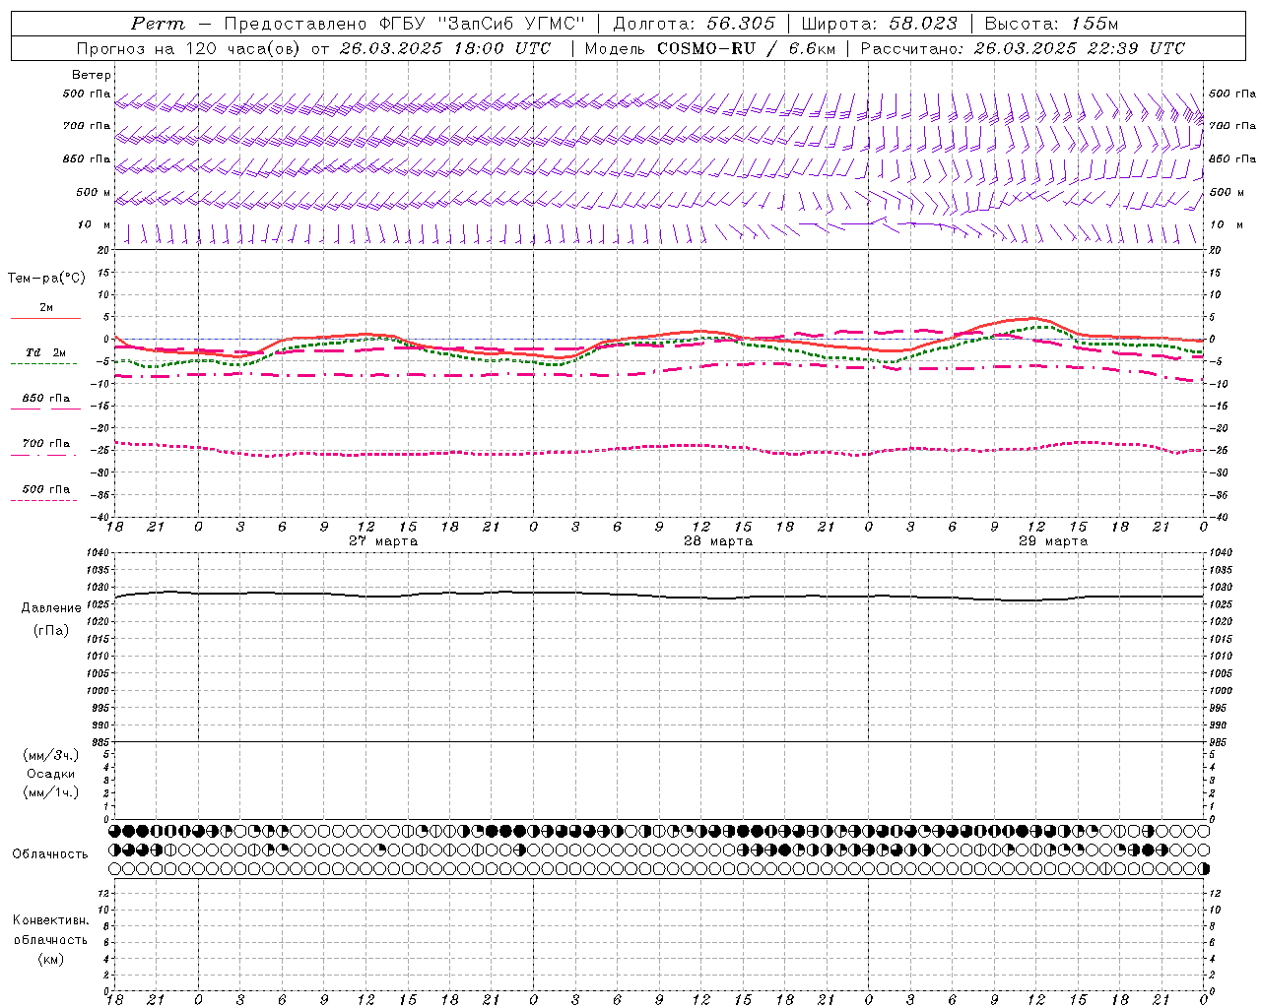The width and height of the screenshot is (1261, 1008).
Task: Click the dash-dot line sample under legend "700 гПа"
Action: point(43,455)
